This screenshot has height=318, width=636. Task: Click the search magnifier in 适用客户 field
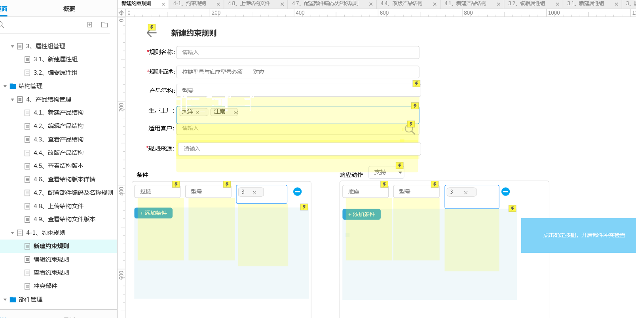[410, 129]
